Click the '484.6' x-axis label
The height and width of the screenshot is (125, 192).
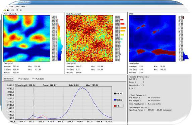click(80, 121)
